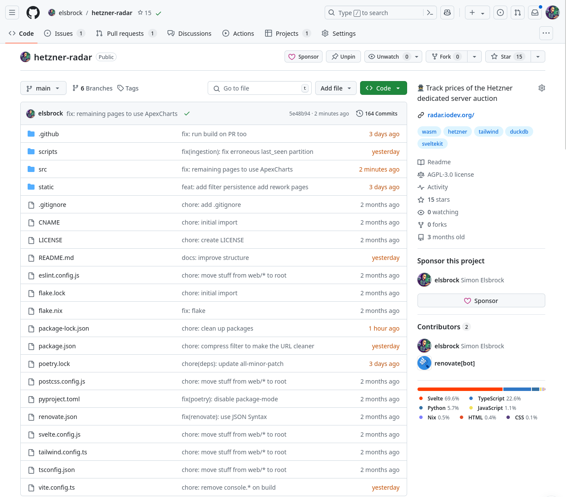Focus the Go to file input
This screenshot has width=566, height=497.
259,88
